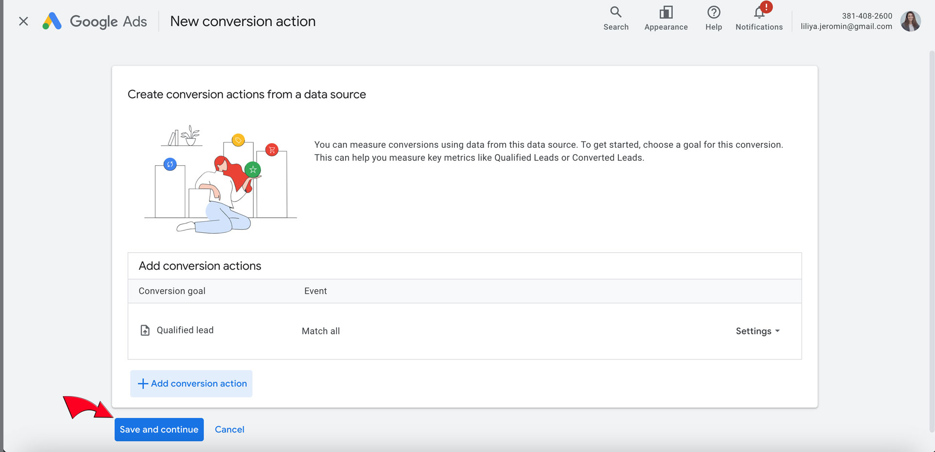Screen dimensions: 935x452
Task: Click the Qualified lead upload icon
Action: 145,330
